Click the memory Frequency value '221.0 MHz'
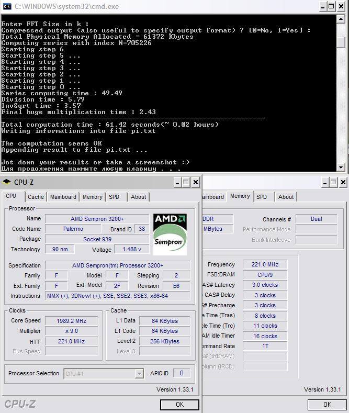349x413 pixels. (x=265, y=264)
